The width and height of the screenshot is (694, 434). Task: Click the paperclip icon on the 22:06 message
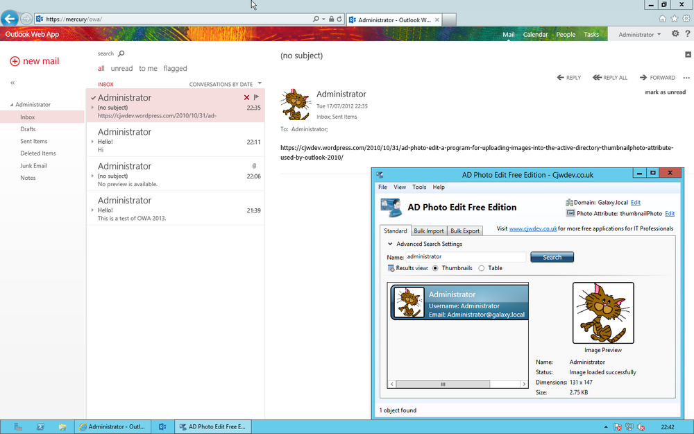pyautogui.click(x=254, y=166)
